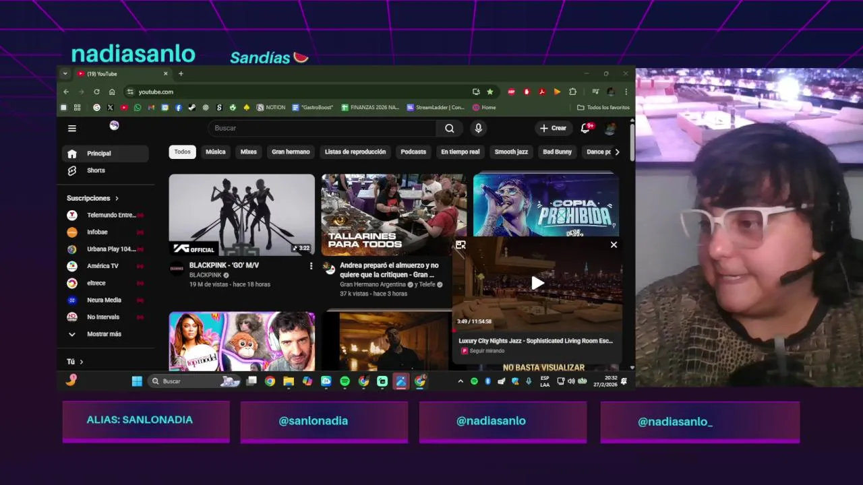
Task: Focus the Windows taskbar Buscar box
Action: click(195, 381)
